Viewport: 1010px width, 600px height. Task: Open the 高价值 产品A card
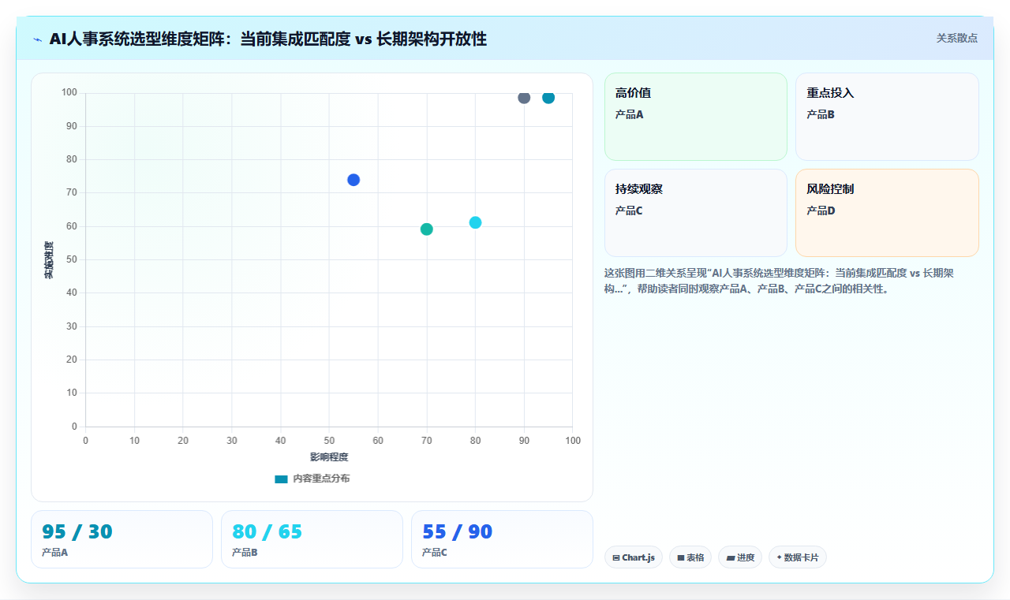coord(696,117)
